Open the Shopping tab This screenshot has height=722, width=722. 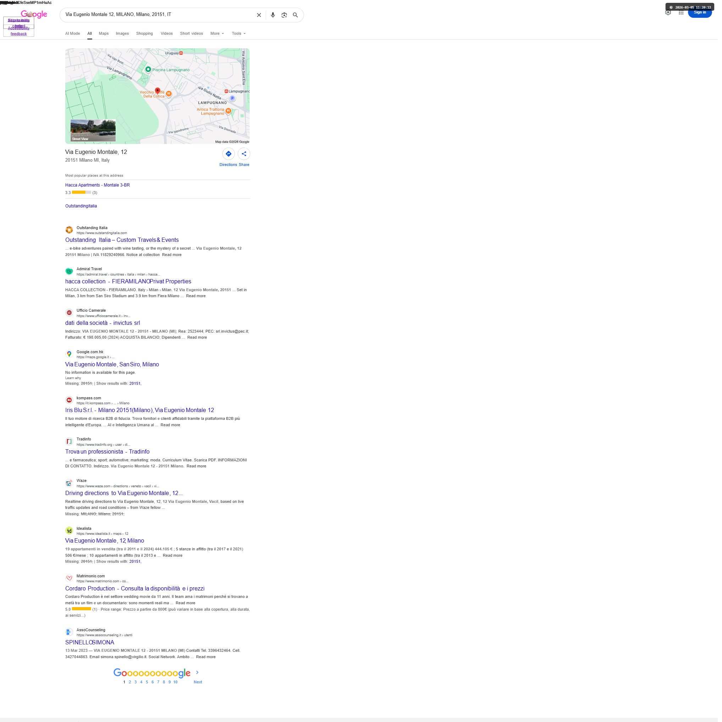tap(145, 34)
